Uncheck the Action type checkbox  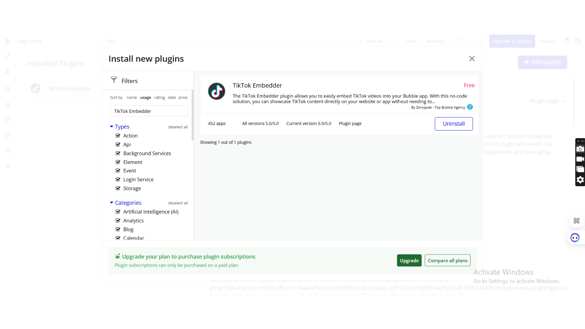point(118,136)
